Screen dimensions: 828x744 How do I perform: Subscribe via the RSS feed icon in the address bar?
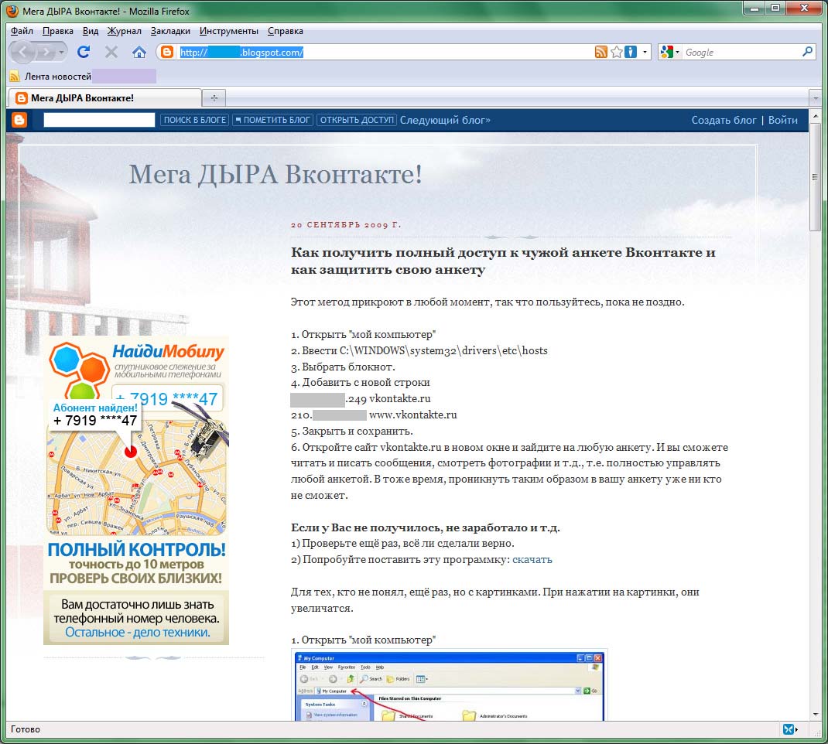tap(601, 52)
